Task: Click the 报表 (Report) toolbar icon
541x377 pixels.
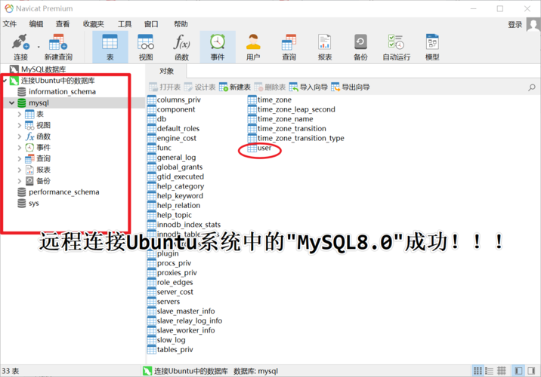Action: [x=325, y=48]
